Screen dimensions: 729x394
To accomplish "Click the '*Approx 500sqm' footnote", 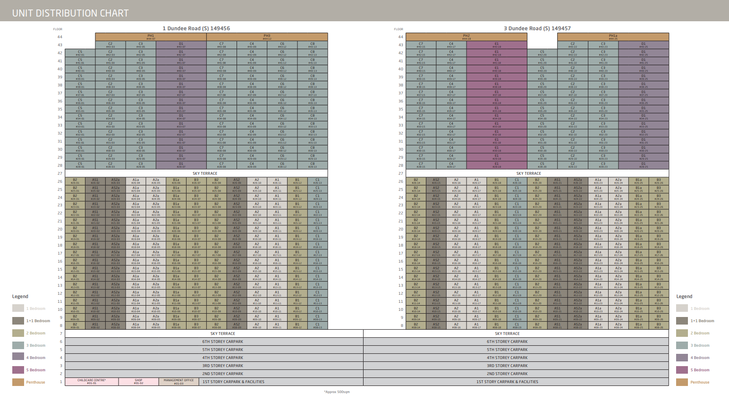I will 337,392.
